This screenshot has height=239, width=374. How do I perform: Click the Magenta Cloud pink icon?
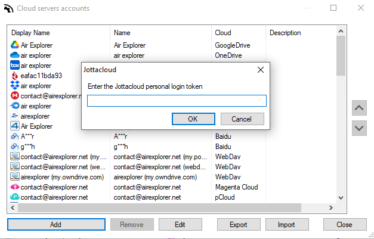(15, 187)
